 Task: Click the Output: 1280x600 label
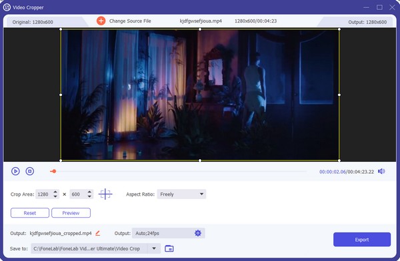[x=367, y=22]
